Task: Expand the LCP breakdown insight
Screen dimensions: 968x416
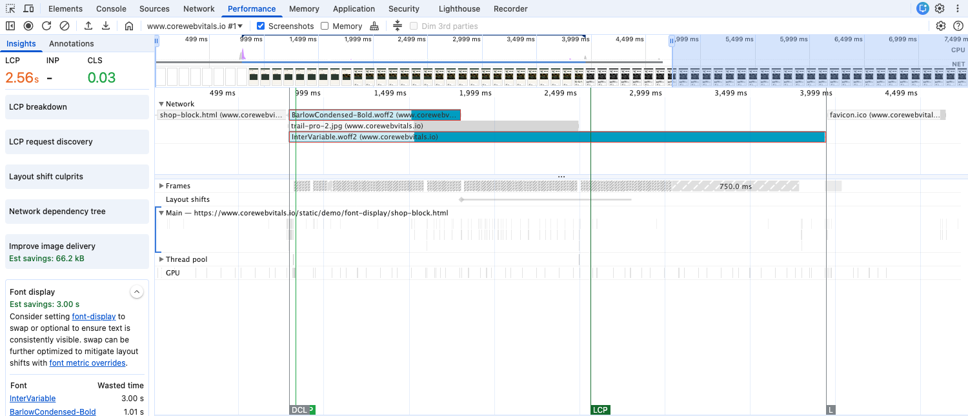Action: (77, 107)
